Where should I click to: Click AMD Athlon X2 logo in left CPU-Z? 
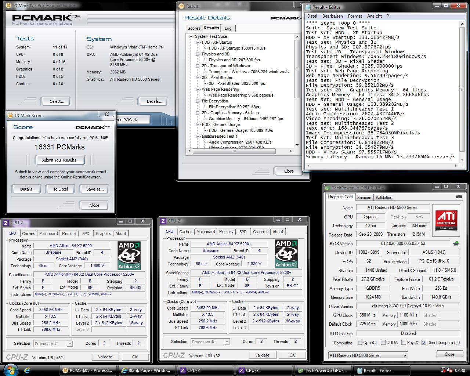point(129,255)
